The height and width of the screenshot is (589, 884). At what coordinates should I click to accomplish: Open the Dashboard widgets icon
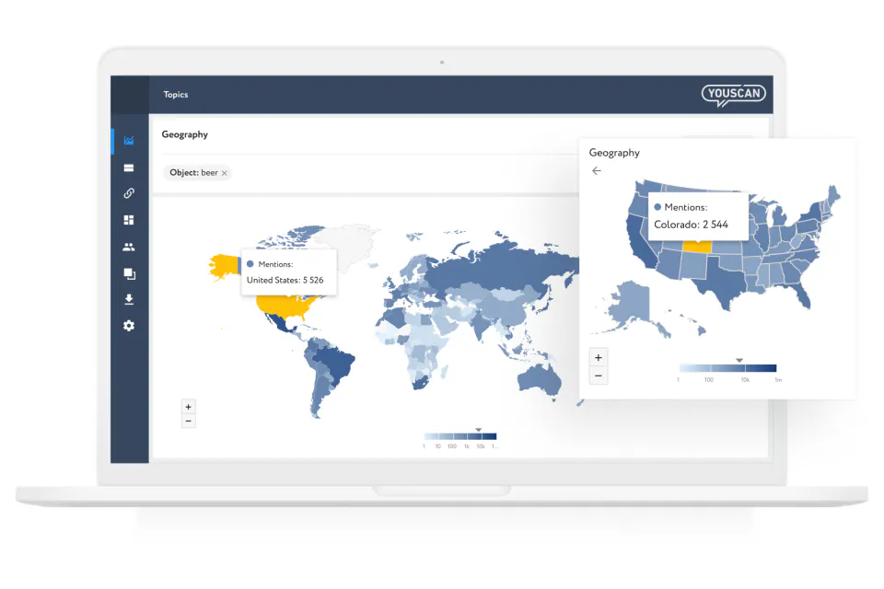pyautogui.click(x=129, y=219)
